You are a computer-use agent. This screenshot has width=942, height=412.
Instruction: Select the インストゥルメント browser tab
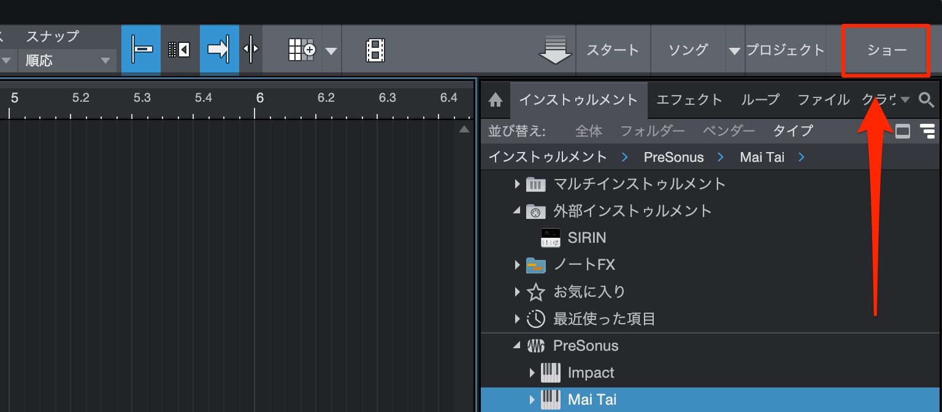point(578,100)
